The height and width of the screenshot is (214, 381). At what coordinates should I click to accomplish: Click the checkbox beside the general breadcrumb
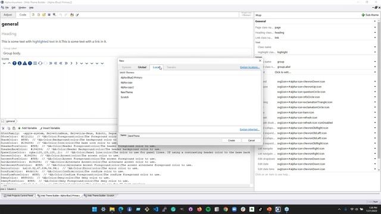coord(2,121)
